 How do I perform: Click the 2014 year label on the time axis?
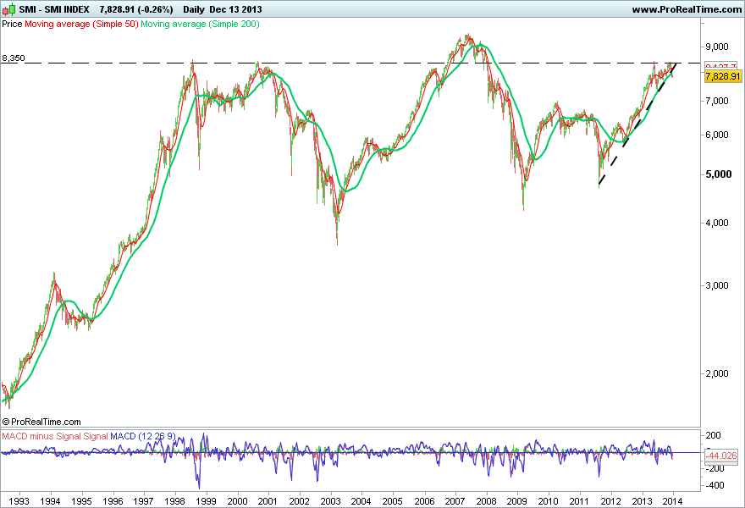click(672, 501)
